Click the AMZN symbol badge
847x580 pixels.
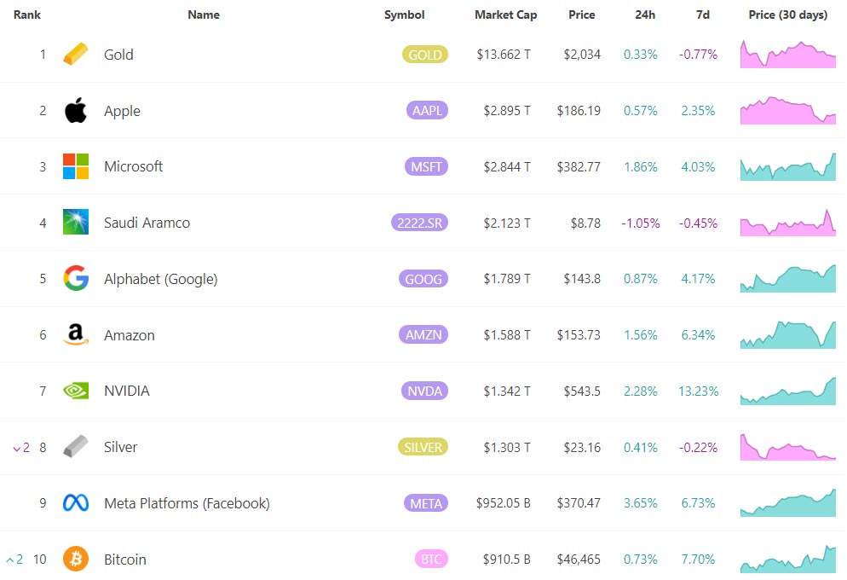[423, 334]
